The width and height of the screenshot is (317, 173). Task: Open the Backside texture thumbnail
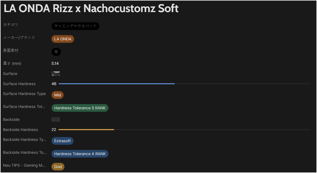point(56,119)
